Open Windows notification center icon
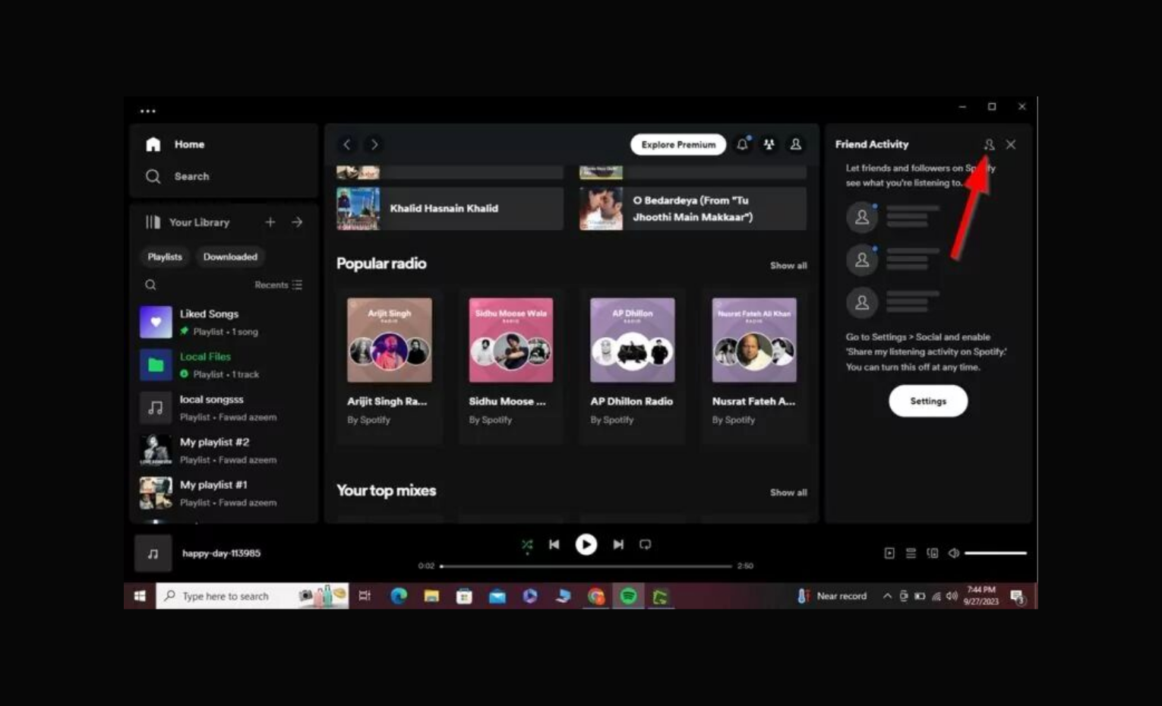1162x706 pixels. tap(1018, 597)
